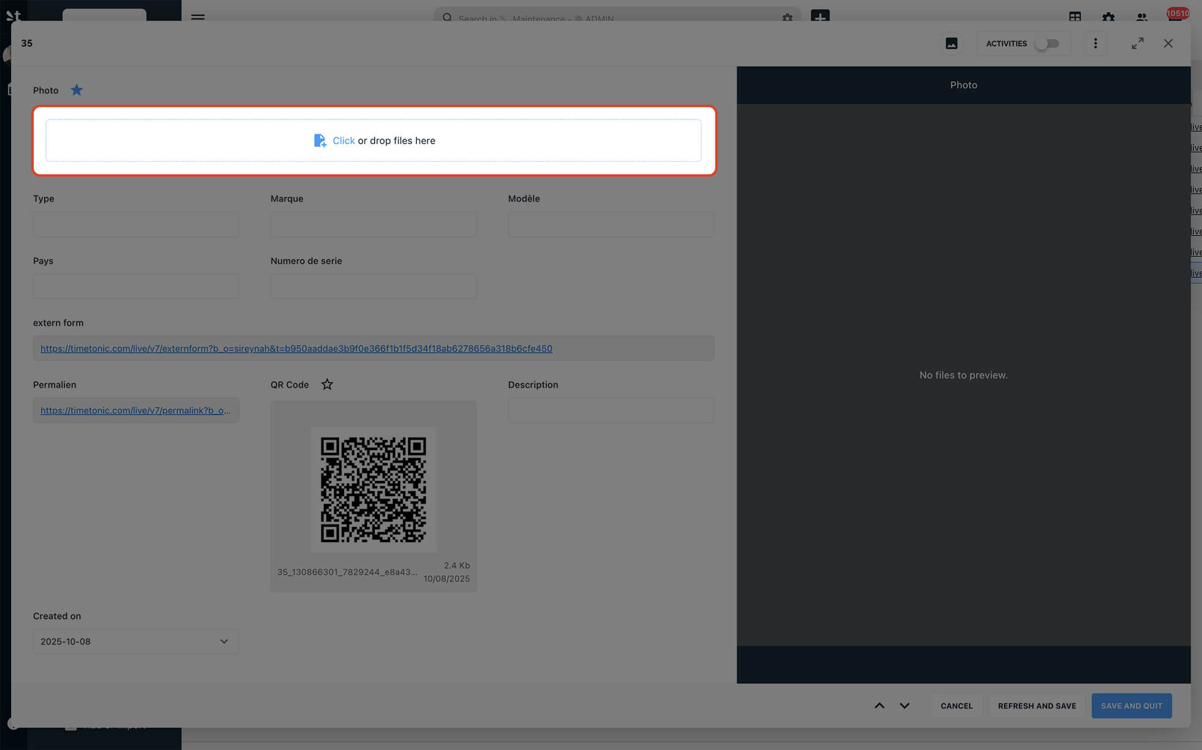Expand the record to fullscreen
This screenshot has width=1202, height=750.
click(1138, 44)
